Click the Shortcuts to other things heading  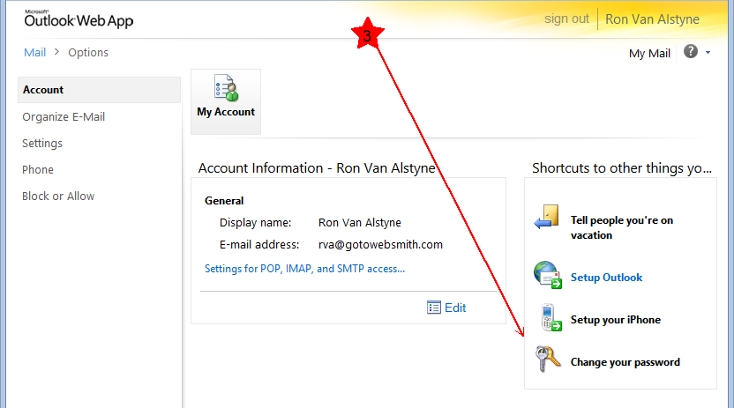coord(622,167)
